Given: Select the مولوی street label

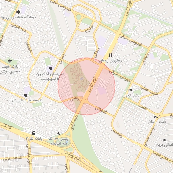Looking at the screenshot, I should click(89, 28).
